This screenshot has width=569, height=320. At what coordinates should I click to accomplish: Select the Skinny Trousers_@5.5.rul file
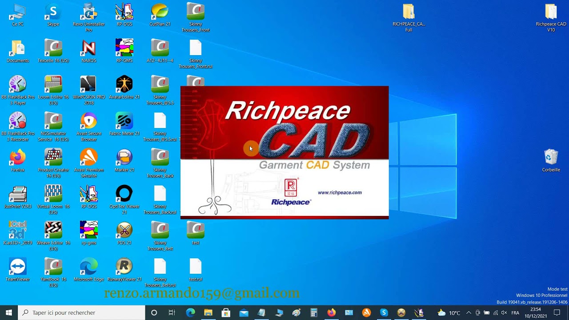[x=160, y=127]
